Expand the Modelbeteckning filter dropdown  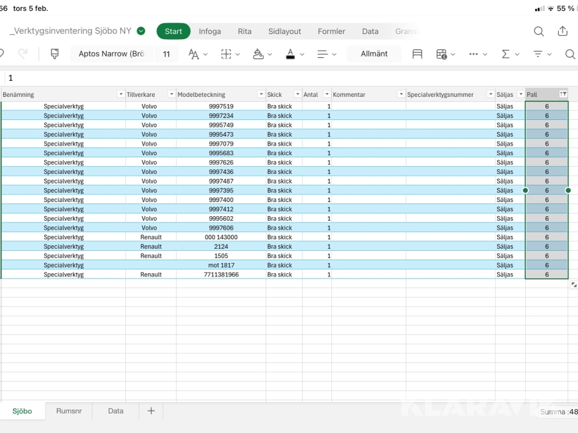tap(261, 94)
